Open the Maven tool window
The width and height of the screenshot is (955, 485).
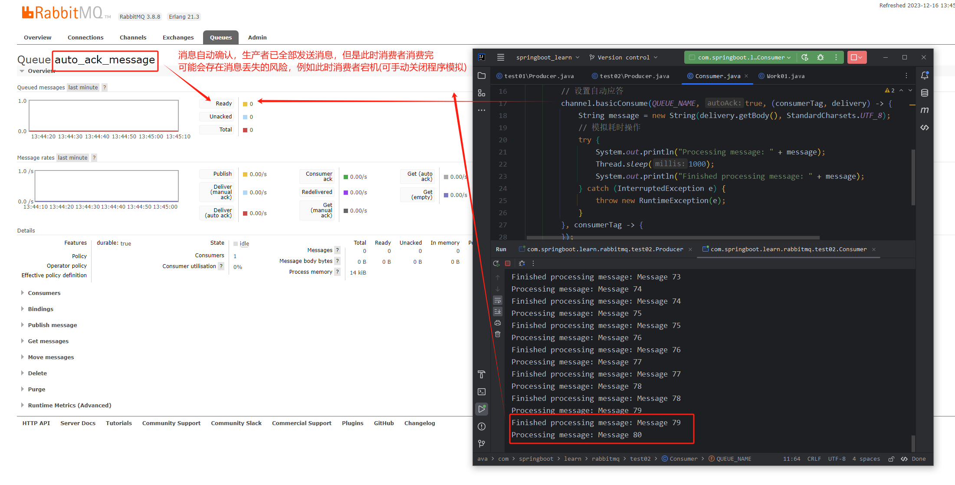[925, 110]
